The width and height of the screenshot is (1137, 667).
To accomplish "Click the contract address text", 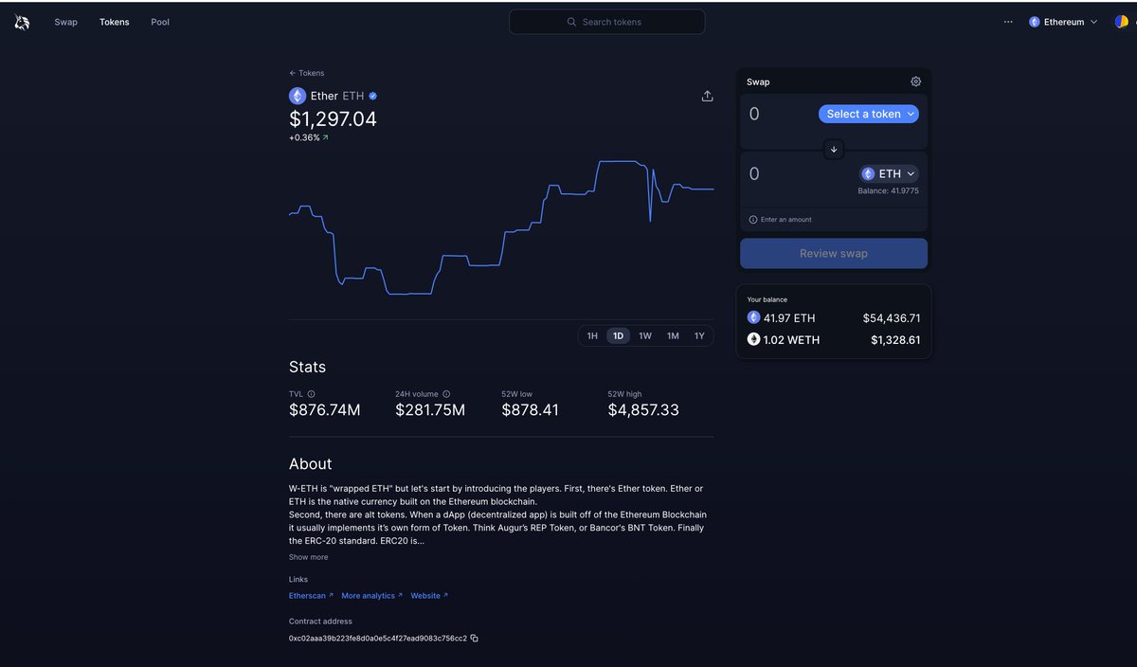I will pyautogui.click(x=378, y=639).
